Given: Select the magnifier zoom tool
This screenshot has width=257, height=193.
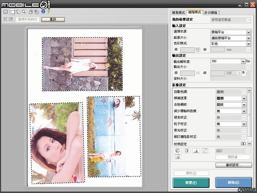Looking at the screenshot, I should click(x=24, y=12).
